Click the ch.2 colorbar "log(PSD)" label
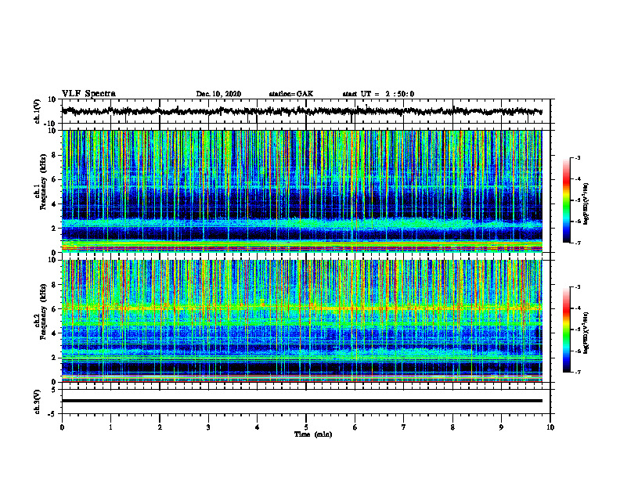Image resolution: width=620 pixels, height=479 pixels. (x=586, y=332)
